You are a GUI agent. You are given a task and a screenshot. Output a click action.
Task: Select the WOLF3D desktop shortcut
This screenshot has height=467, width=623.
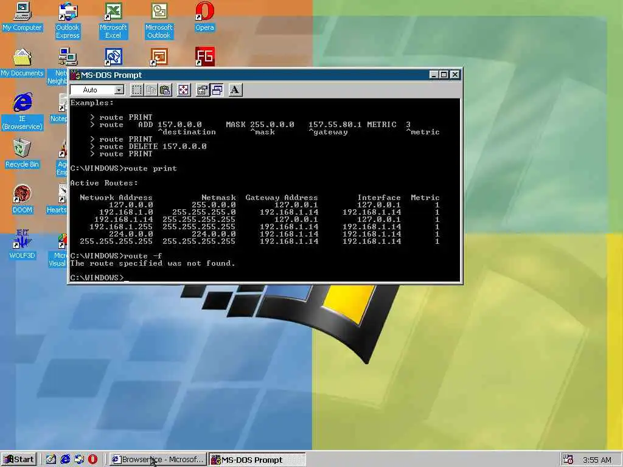click(x=23, y=244)
